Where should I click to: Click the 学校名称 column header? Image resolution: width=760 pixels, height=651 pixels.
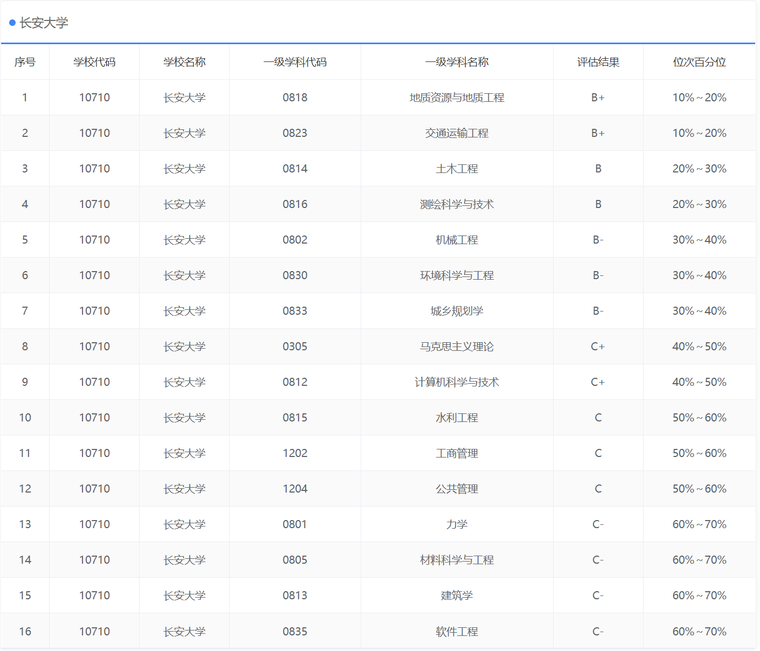pyautogui.click(x=184, y=62)
